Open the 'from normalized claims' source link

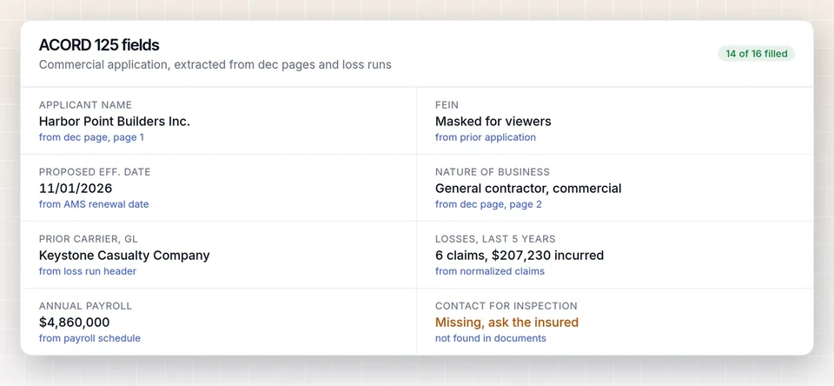(x=490, y=271)
